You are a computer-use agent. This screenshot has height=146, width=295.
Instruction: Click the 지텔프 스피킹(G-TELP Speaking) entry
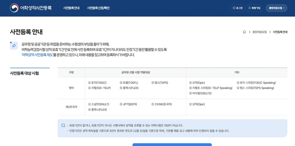(211, 88)
